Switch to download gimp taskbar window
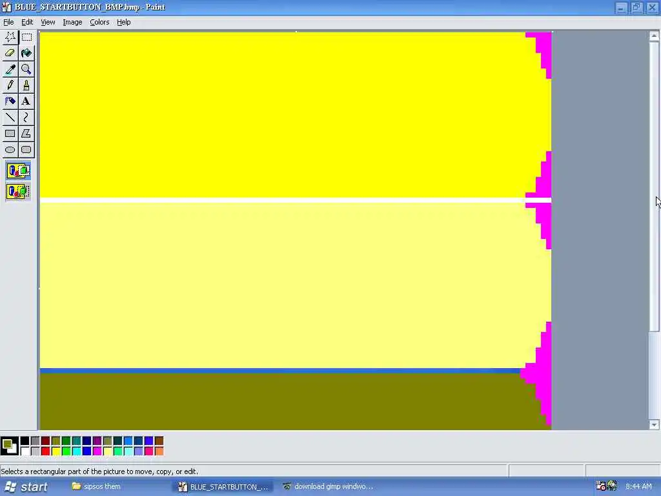Screen dimensions: 661x496 [329, 487]
